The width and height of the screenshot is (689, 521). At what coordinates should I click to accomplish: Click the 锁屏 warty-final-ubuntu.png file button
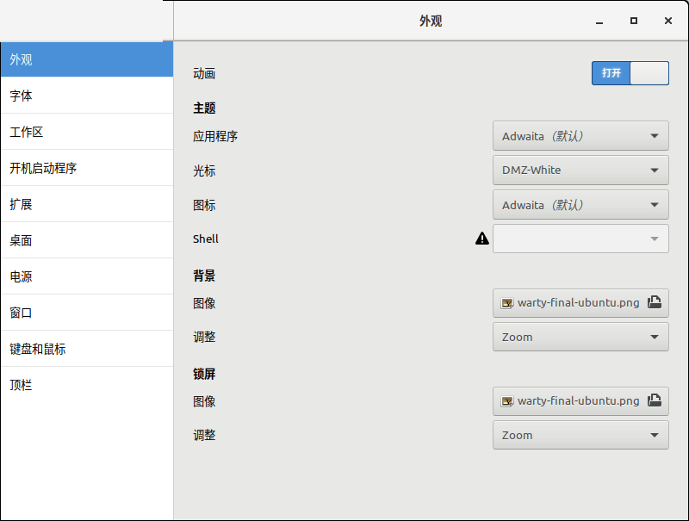coord(571,401)
